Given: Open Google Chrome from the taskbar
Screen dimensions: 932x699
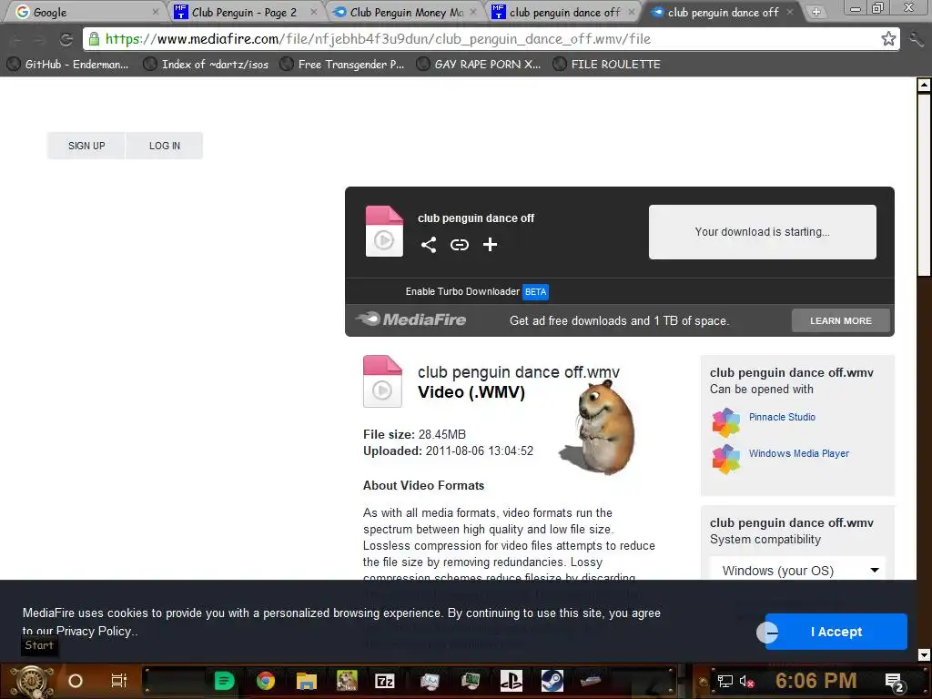Looking at the screenshot, I should tap(266, 681).
